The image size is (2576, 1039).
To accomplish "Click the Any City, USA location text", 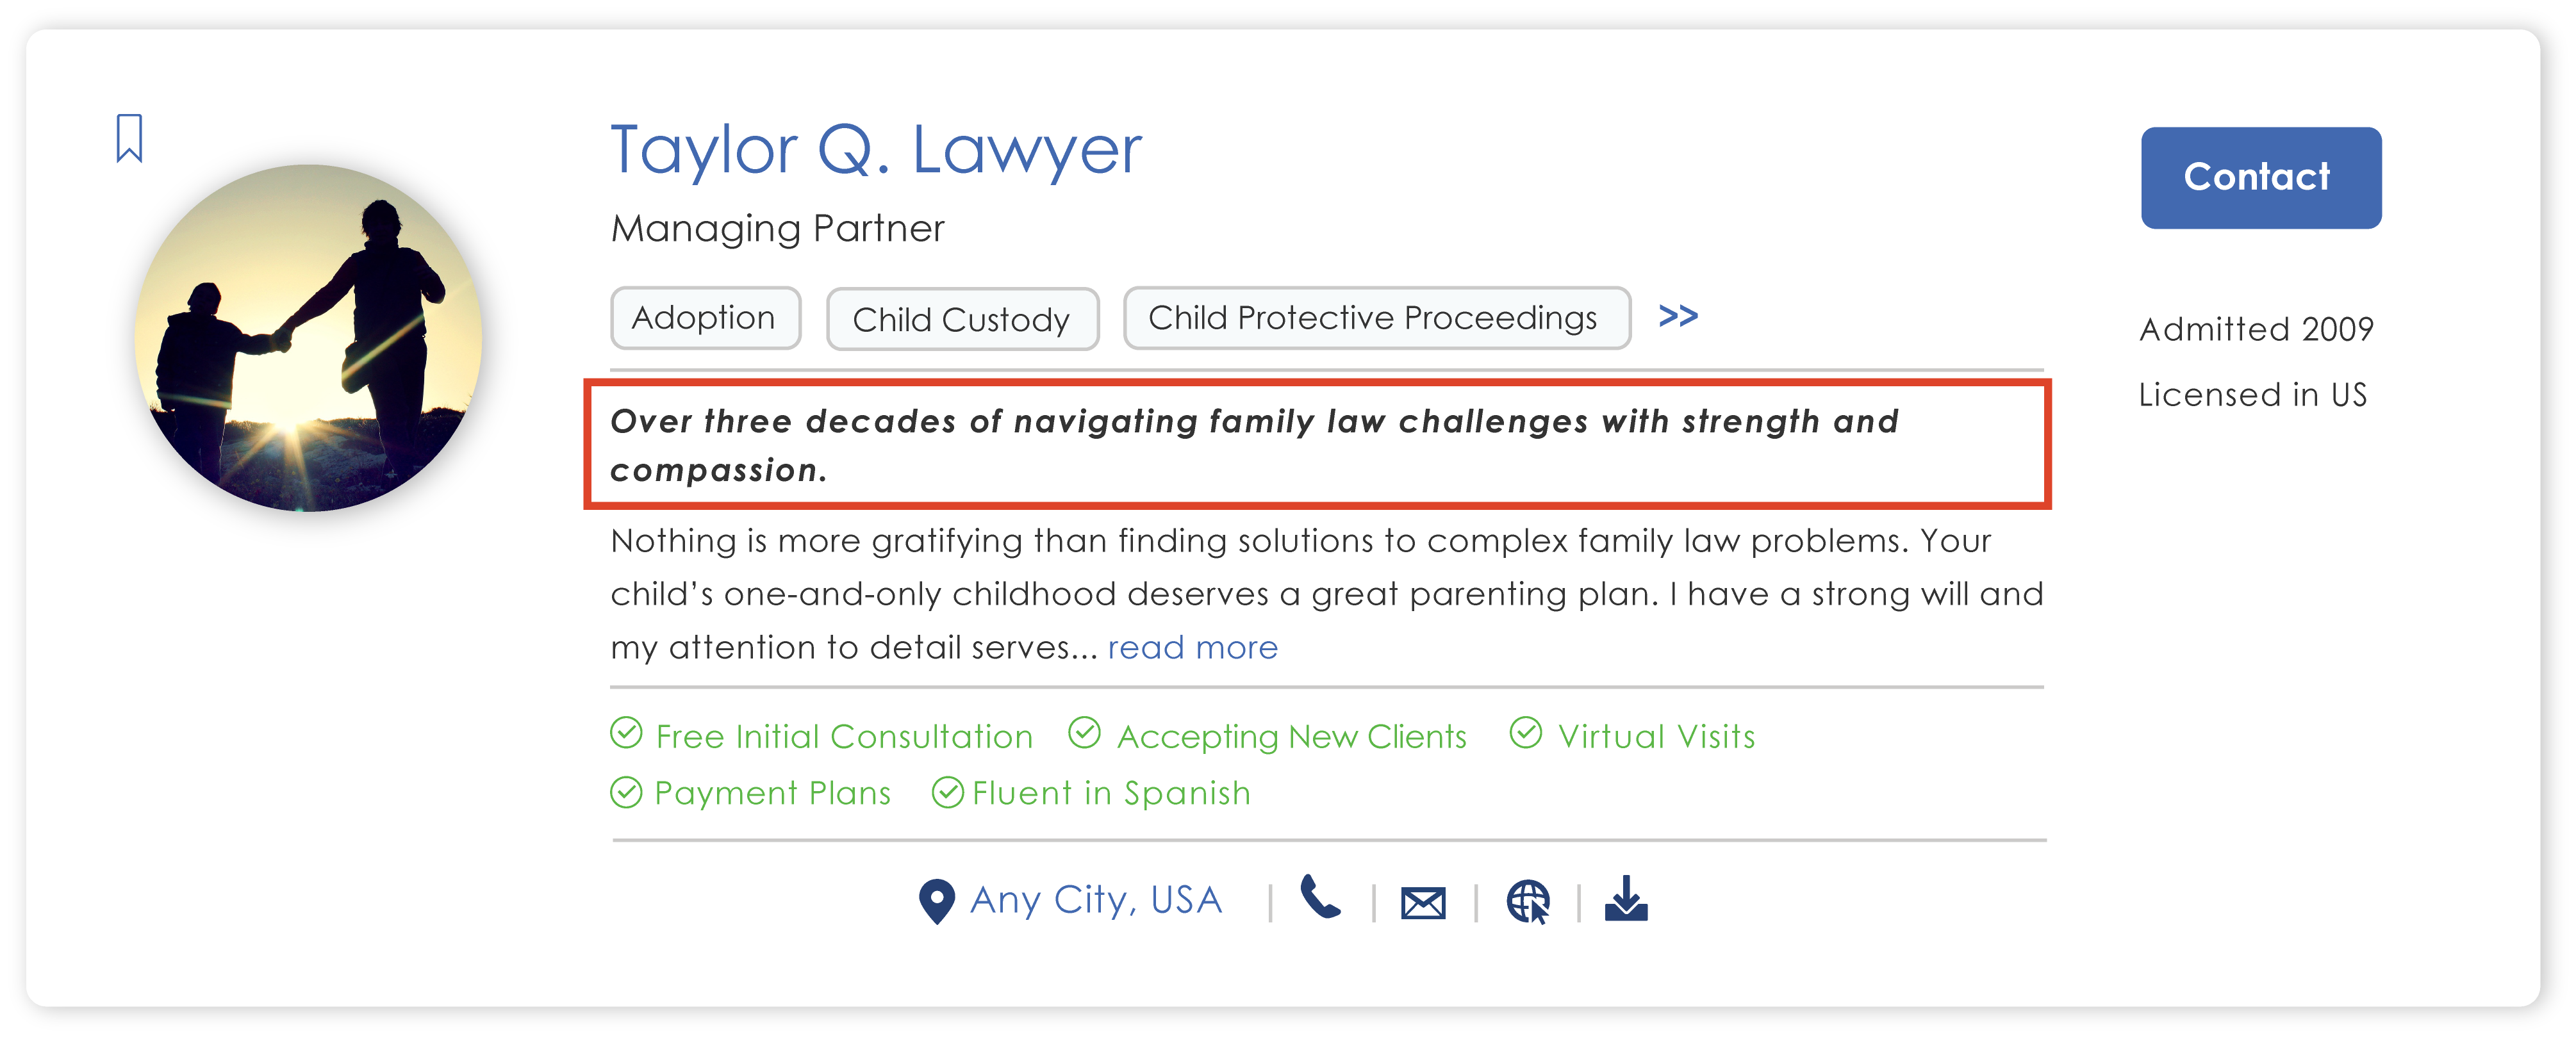I will 1095,900.
